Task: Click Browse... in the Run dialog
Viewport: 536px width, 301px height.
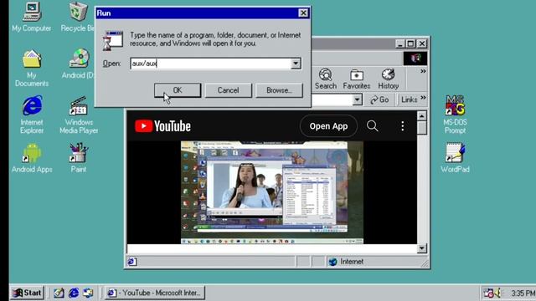Action: 279,90
